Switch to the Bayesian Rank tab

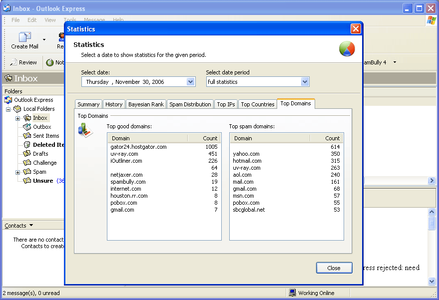(146, 104)
